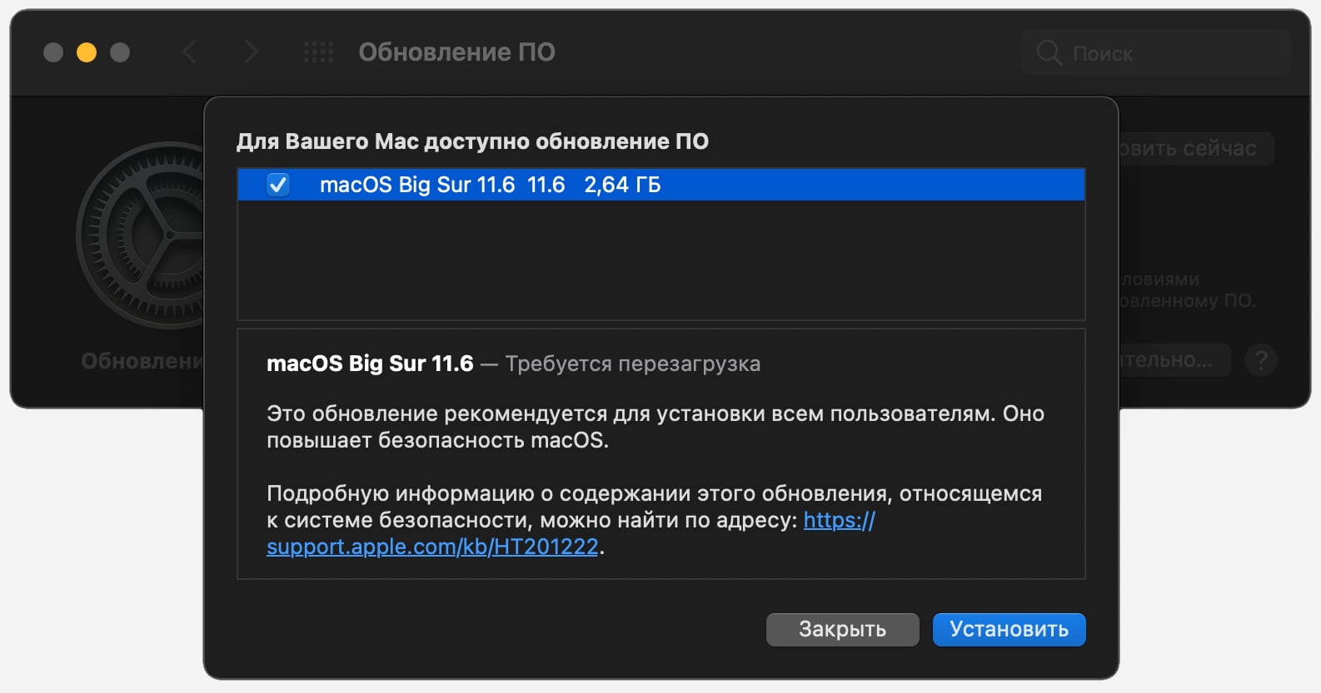
Task: Open help with the question mark button
Action: point(1260,360)
